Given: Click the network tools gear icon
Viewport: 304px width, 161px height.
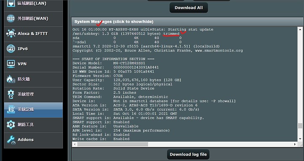Looking at the screenshot, I should [x=11, y=124].
